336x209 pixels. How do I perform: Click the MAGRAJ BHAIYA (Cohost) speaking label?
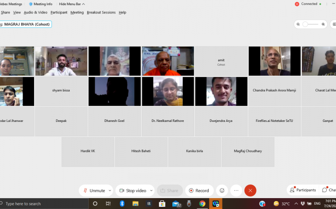click(27, 24)
